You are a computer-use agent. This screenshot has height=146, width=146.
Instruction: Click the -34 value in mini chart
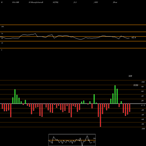pyautogui.click(x=94, y=138)
